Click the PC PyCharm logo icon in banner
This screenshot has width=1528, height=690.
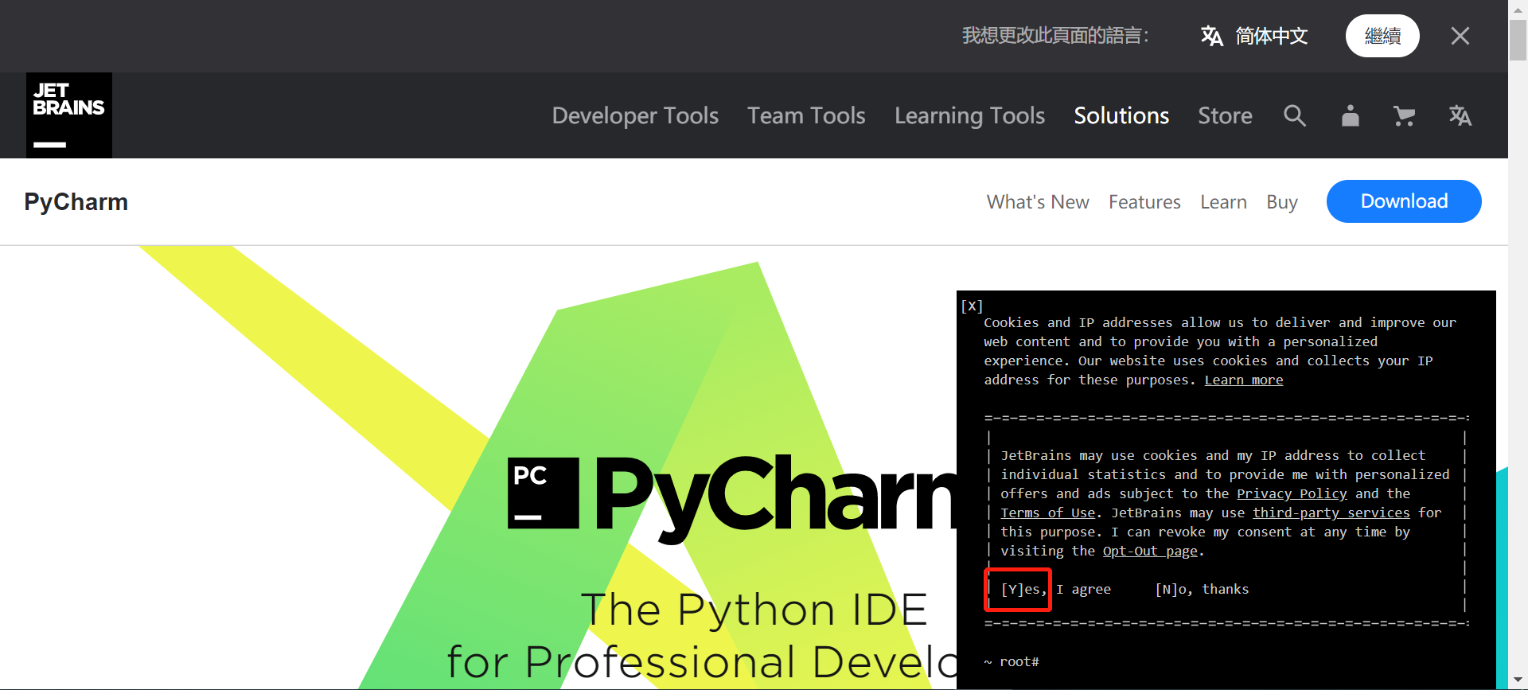click(x=543, y=493)
